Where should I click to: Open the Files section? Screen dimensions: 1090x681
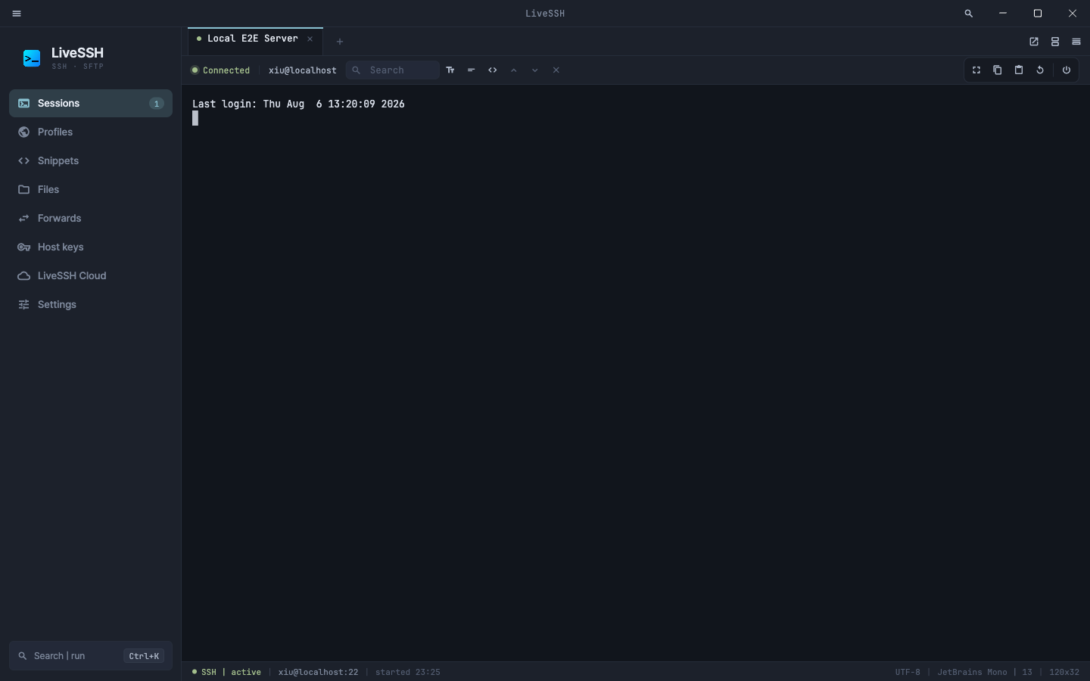point(91,190)
